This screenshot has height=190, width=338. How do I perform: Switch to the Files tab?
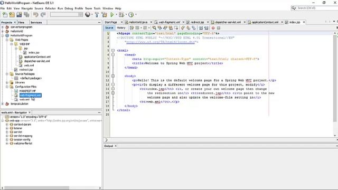pos(21,22)
